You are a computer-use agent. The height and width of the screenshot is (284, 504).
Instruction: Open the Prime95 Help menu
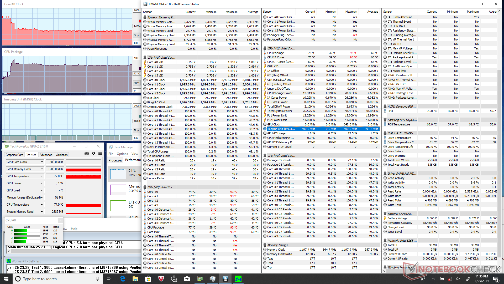point(74,229)
